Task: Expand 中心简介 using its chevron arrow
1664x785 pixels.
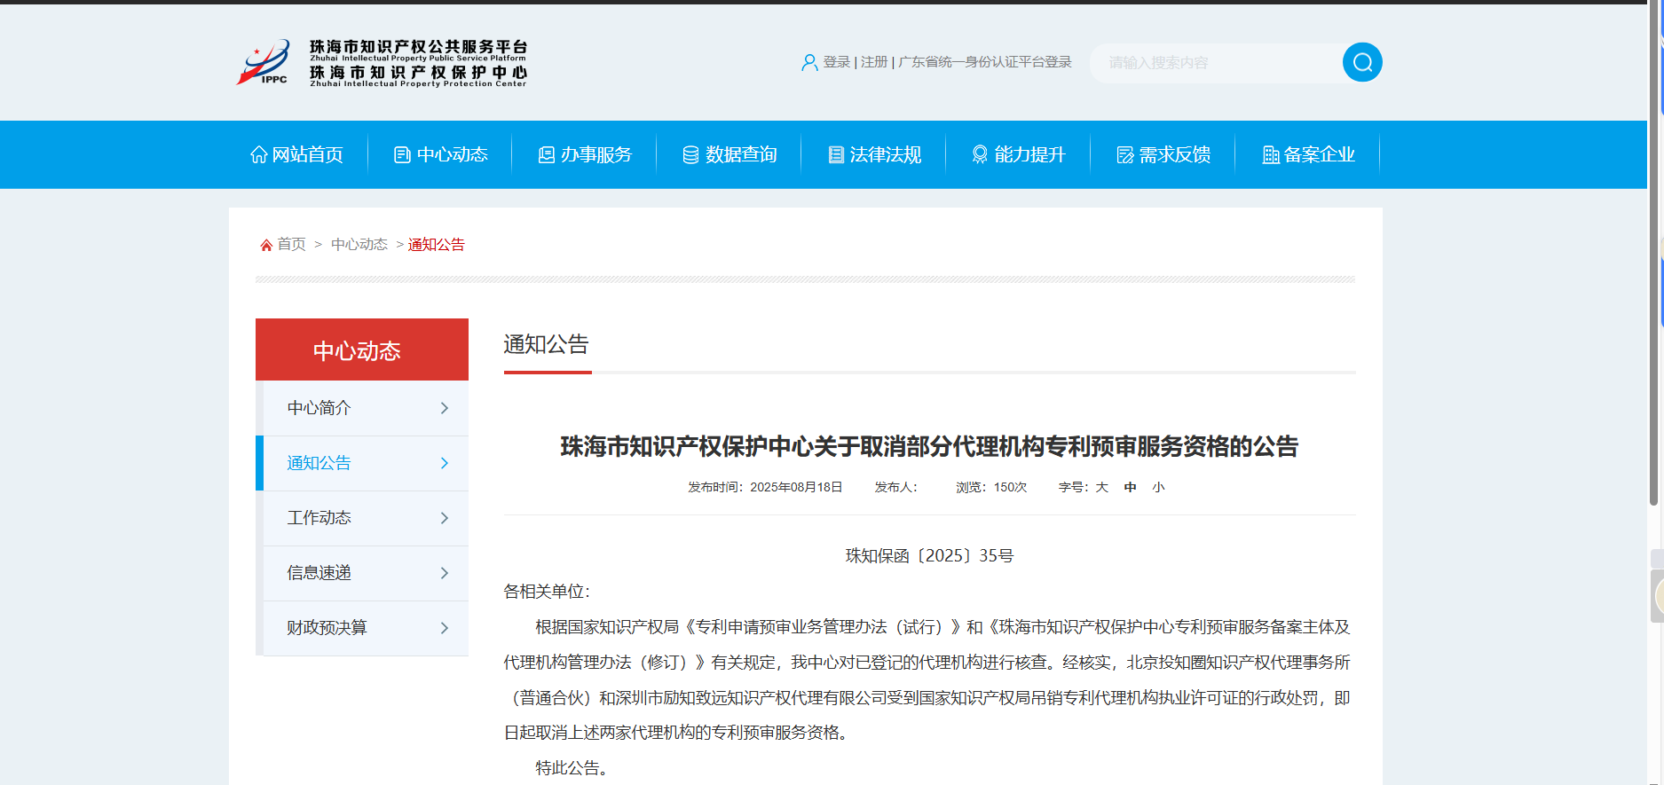Action: pyautogui.click(x=445, y=408)
